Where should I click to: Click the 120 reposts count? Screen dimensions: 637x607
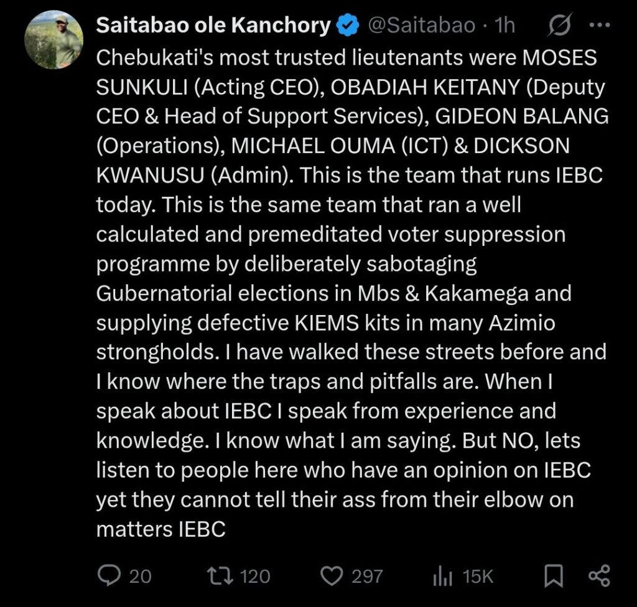coord(255,576)
